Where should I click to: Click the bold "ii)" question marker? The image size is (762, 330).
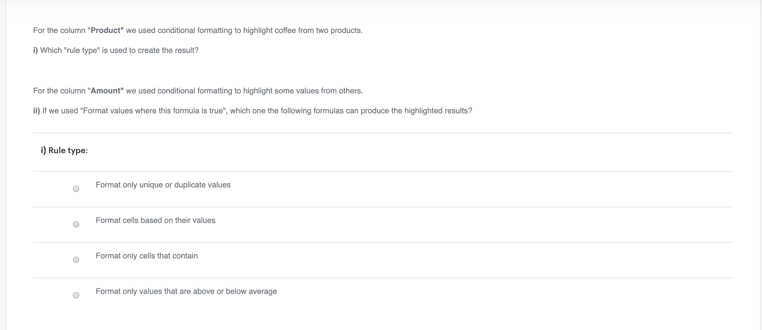coord(37,111)
